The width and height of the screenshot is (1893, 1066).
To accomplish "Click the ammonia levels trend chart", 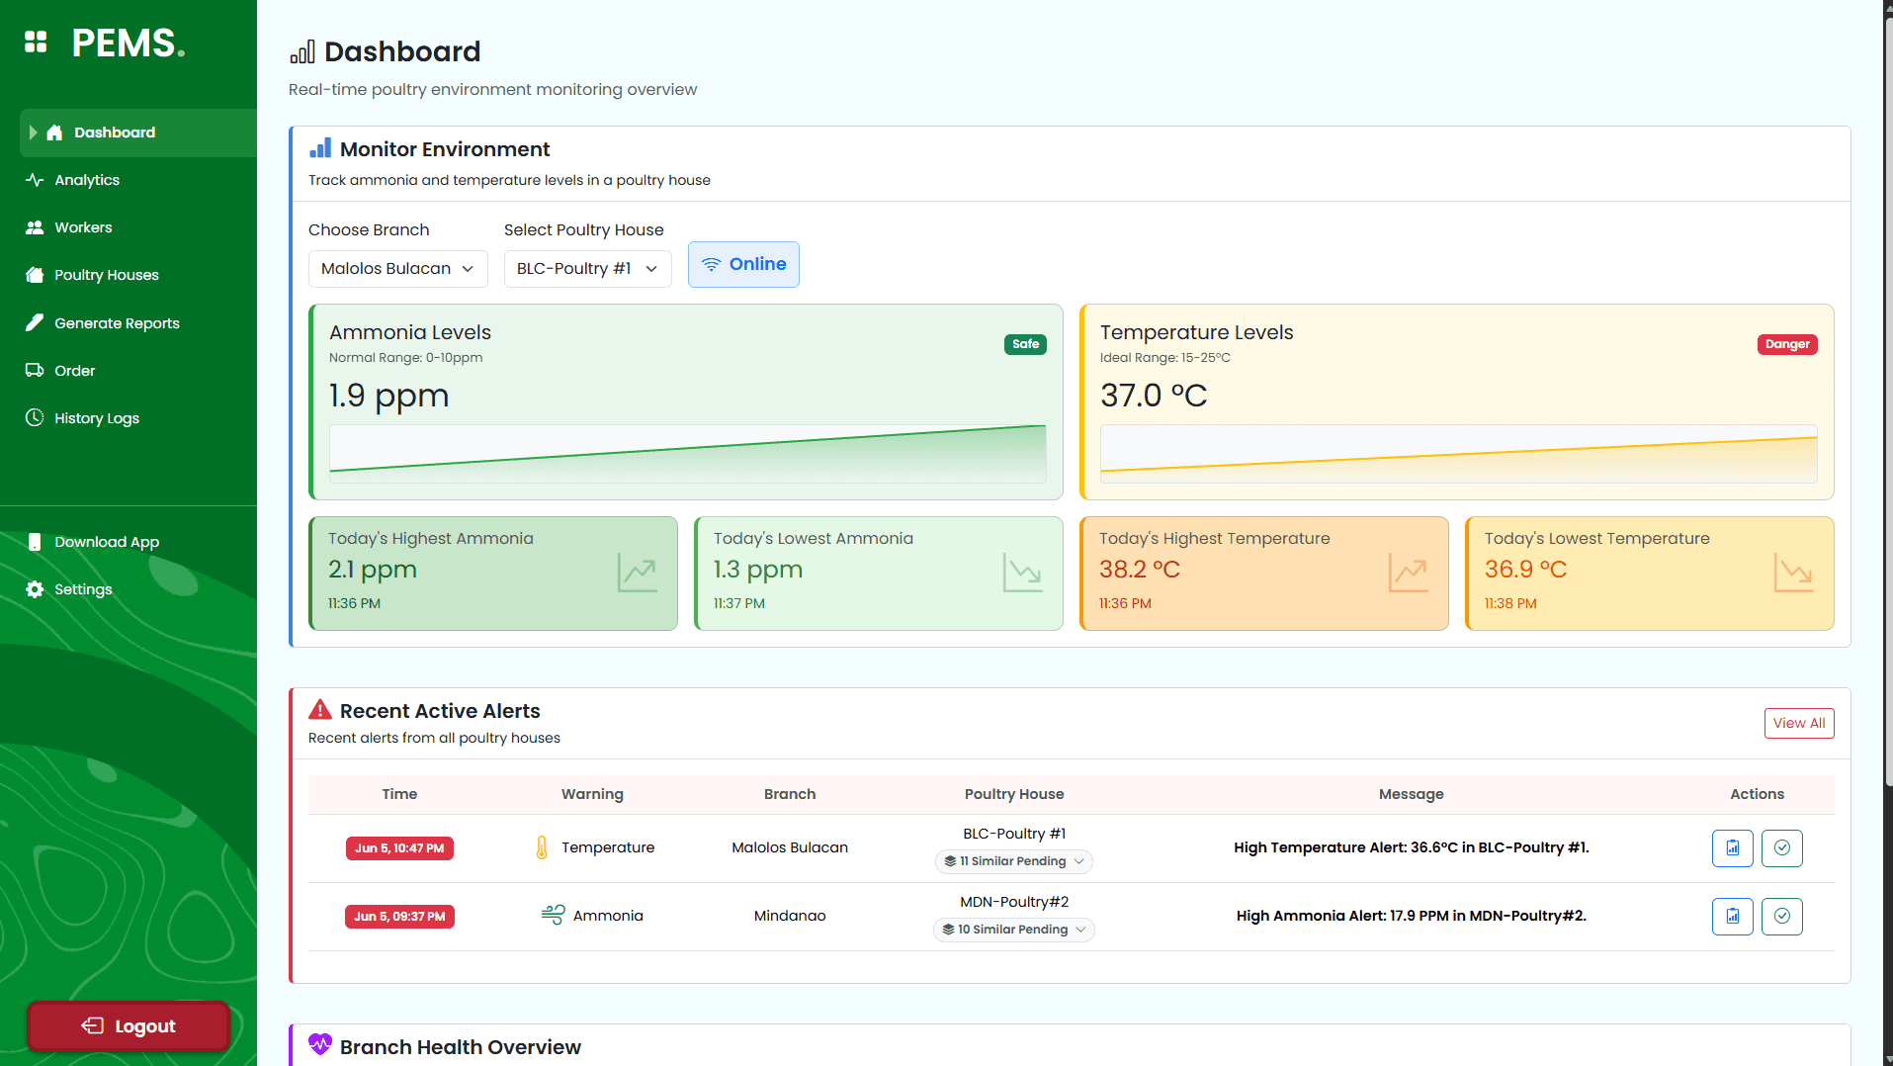I will click(688, 453).
